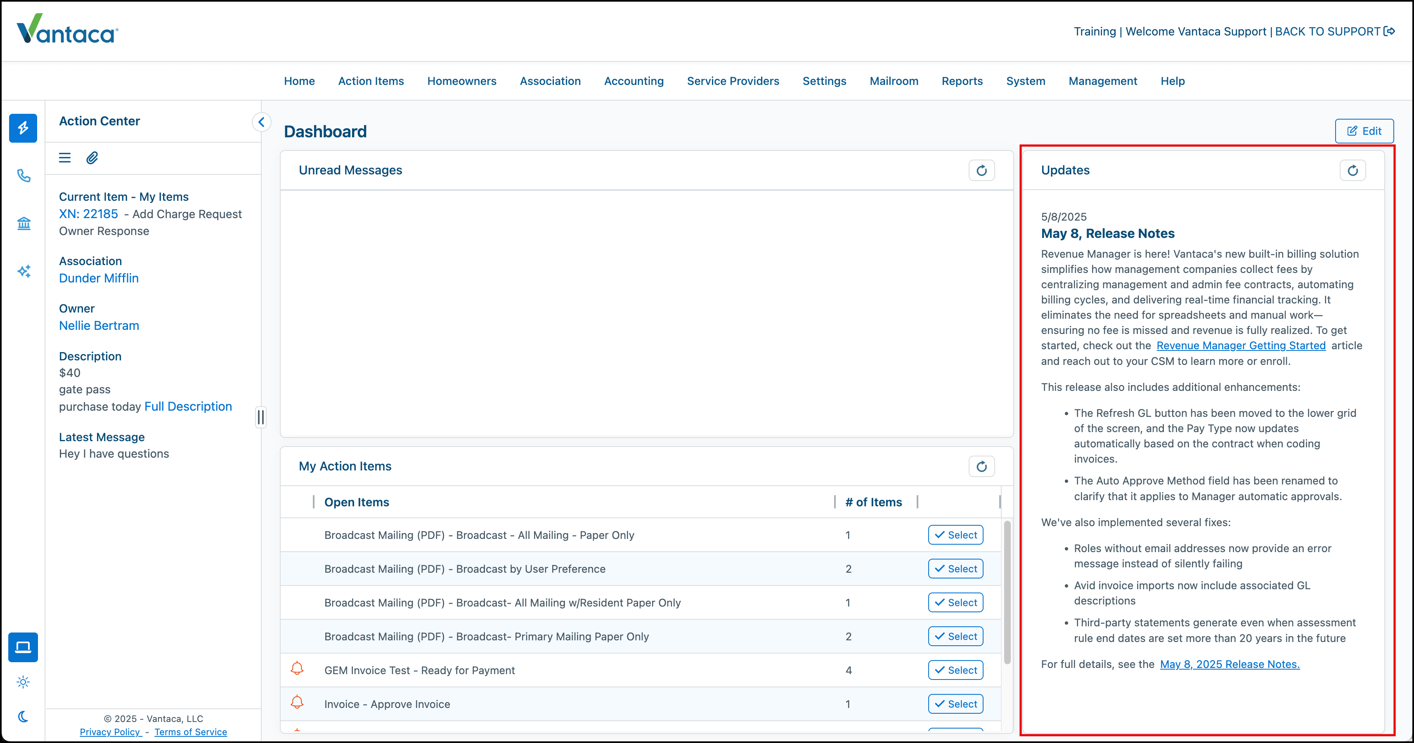Open May 8, 2025 Release Notes link
1414x743 pixels.
[x=1230, y=664]
